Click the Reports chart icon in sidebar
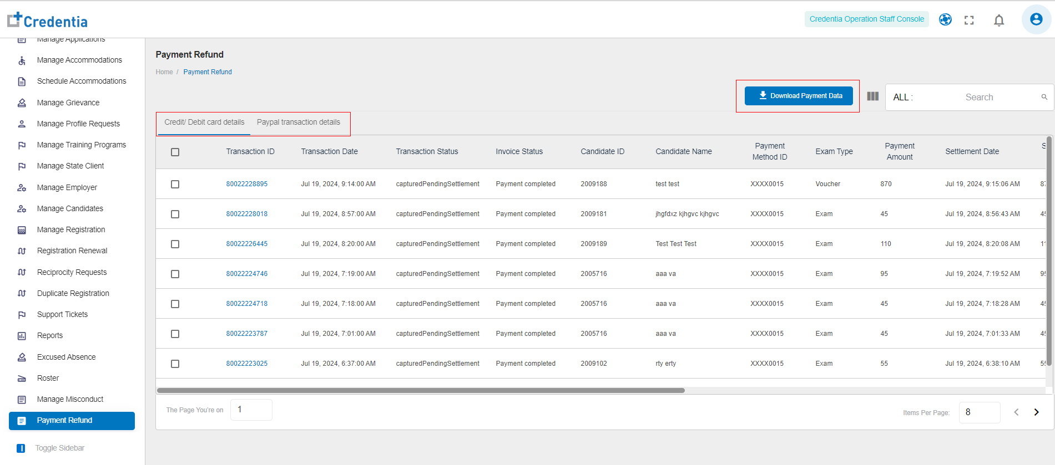 22,336
